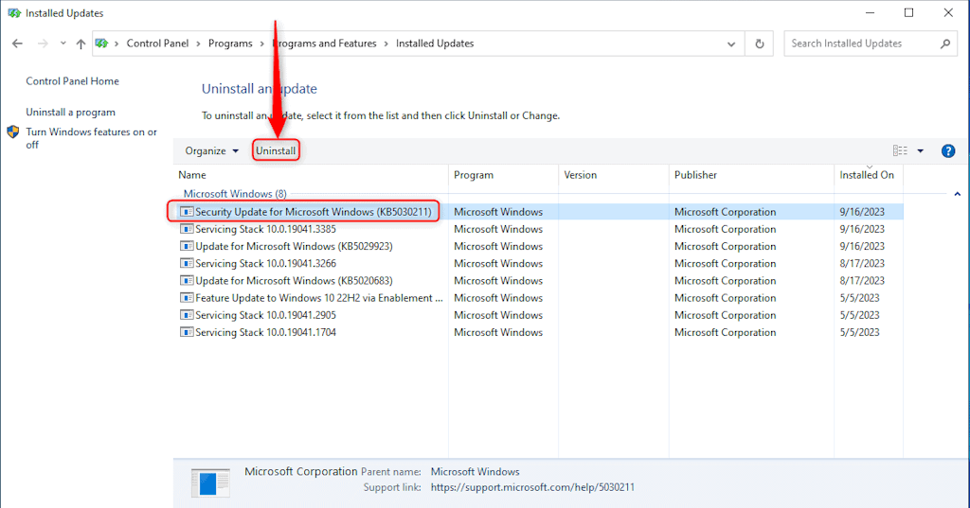Open the Organize menu
Viewport: 970px width, 508px height.
click(211, 150)
